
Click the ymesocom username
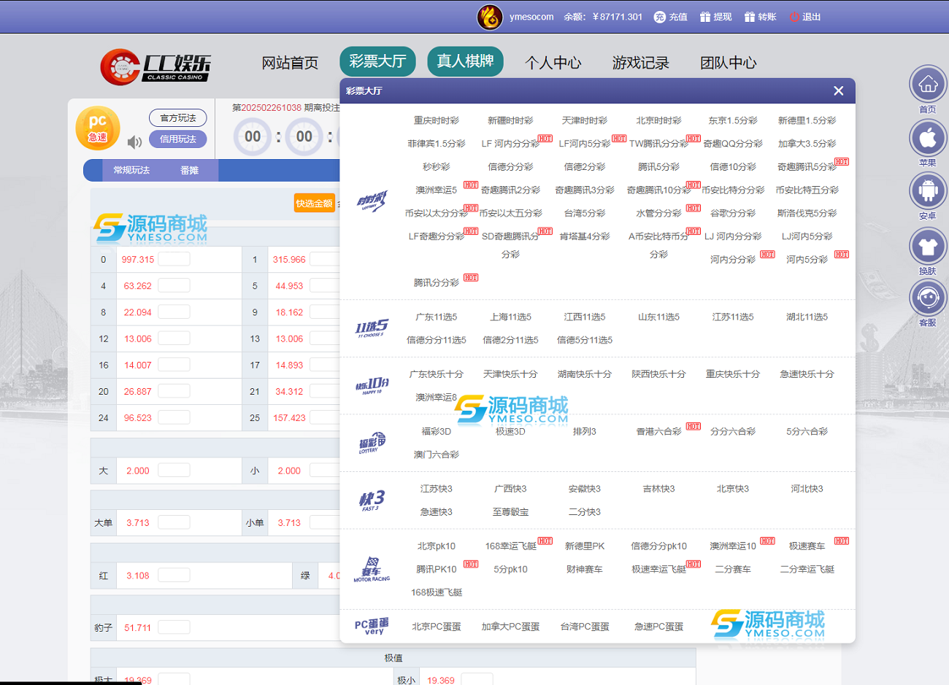(531, 17)
